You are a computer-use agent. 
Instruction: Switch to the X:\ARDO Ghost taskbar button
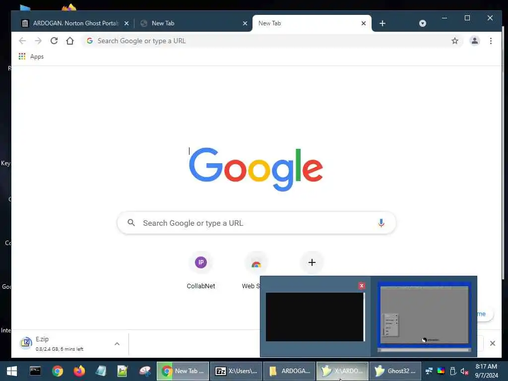coord(342,371)
